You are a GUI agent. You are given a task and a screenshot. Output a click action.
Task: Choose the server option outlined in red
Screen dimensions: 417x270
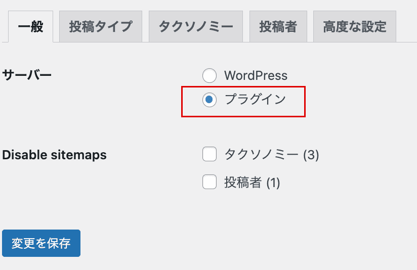(210, 100)
